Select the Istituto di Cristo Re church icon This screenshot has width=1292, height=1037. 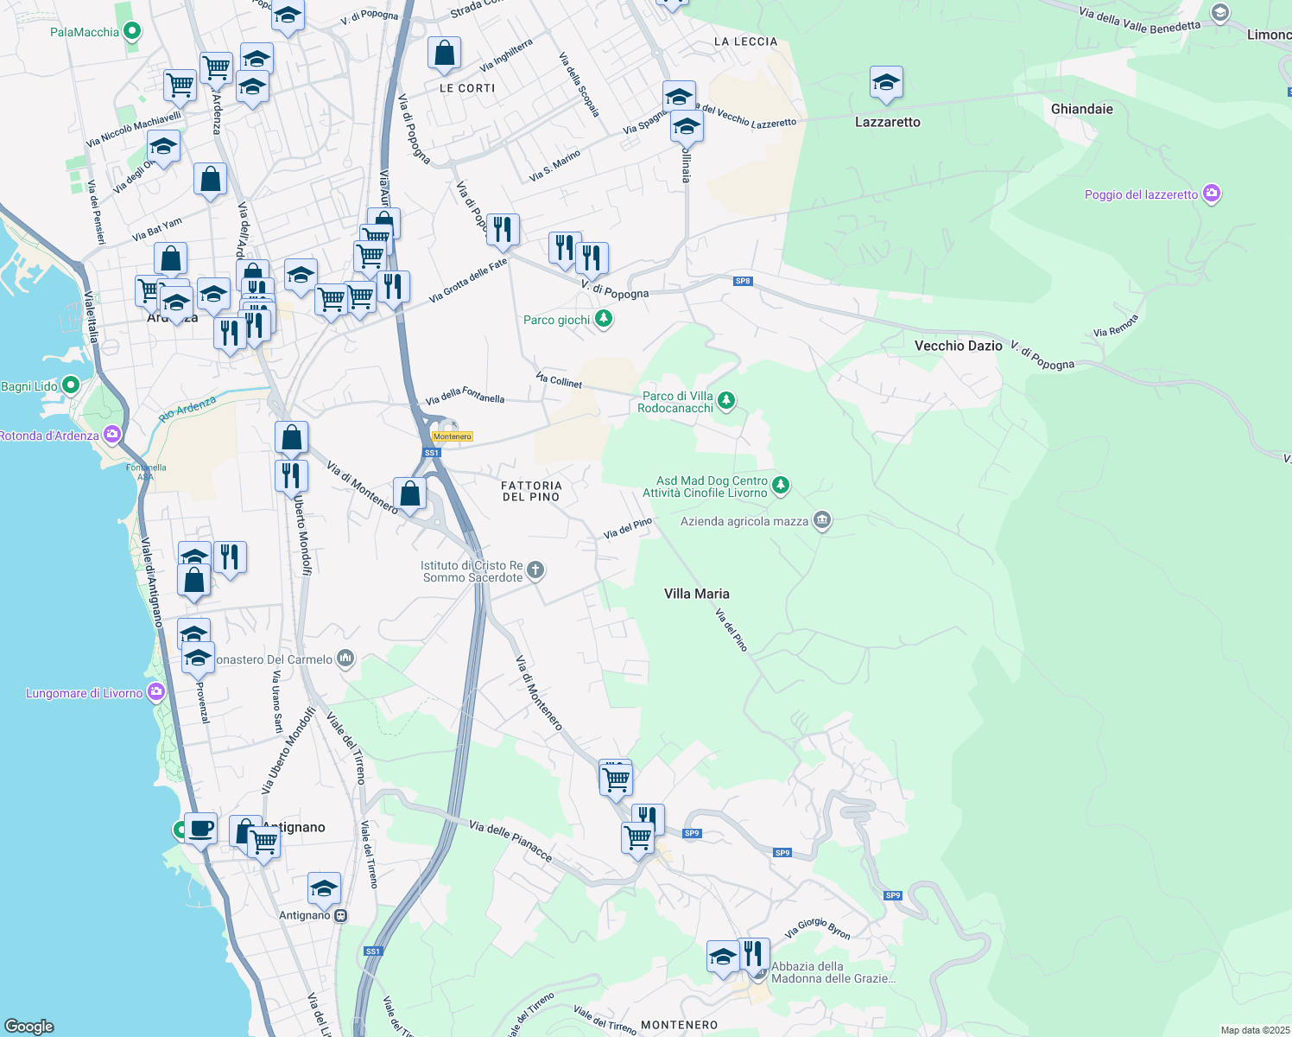[535, 570]
